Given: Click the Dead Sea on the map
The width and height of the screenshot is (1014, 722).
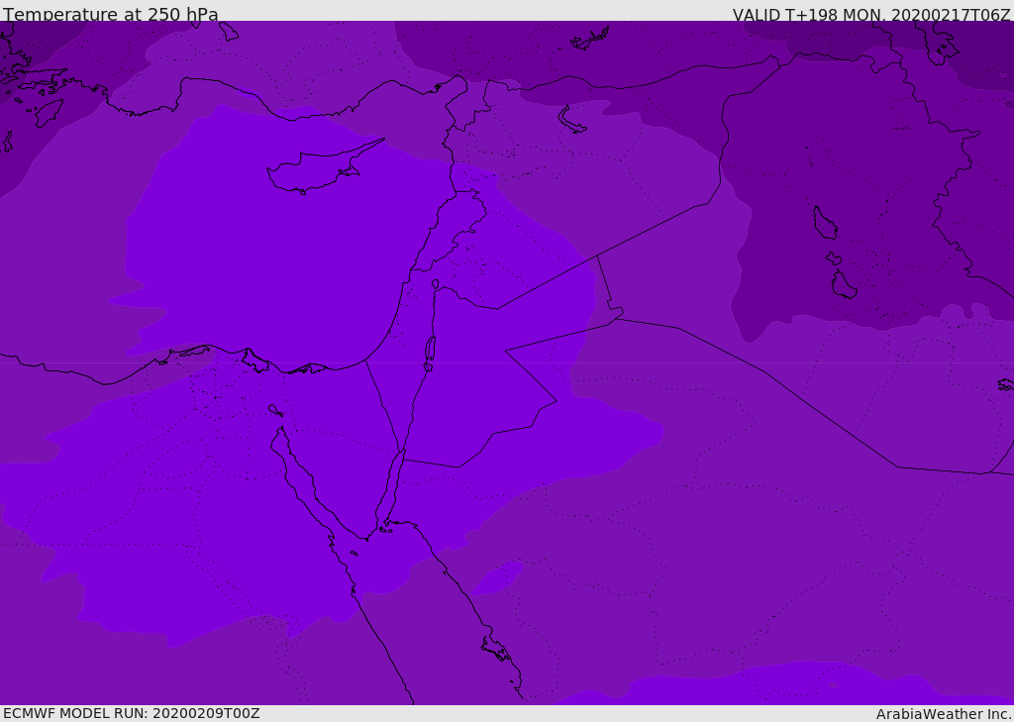Looking at the screenshot, I should [x=430, y=350].
